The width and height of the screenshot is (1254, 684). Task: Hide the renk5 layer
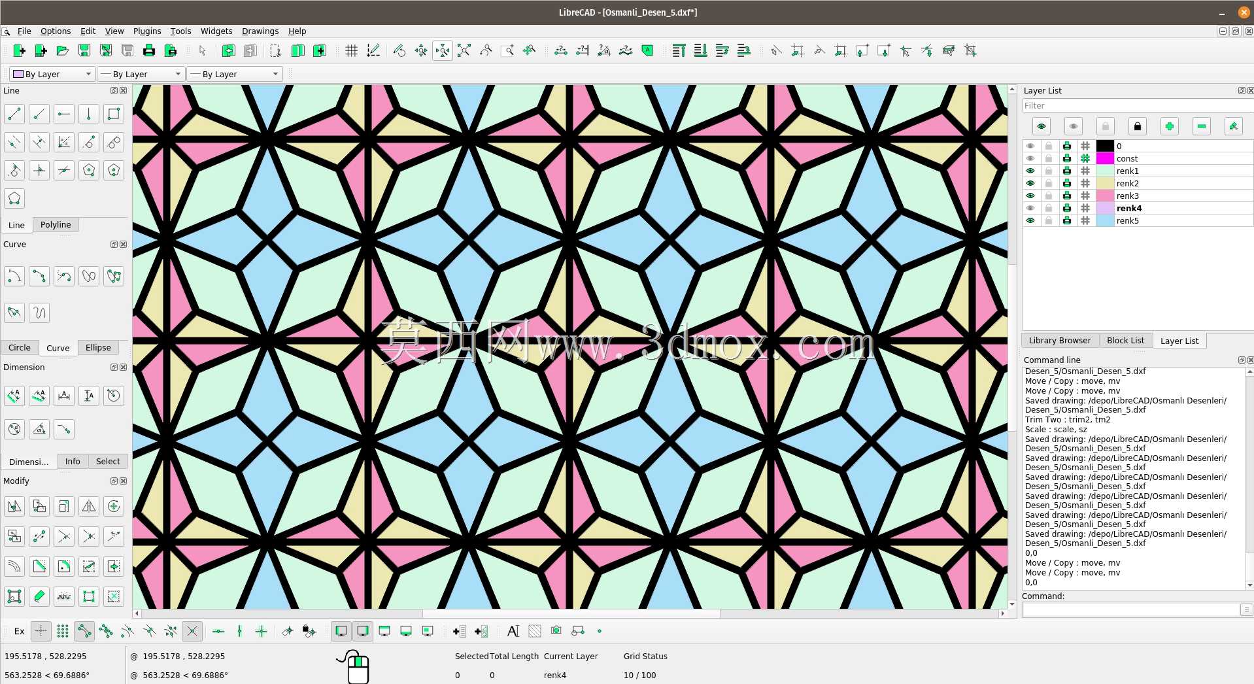(1030, 220)
